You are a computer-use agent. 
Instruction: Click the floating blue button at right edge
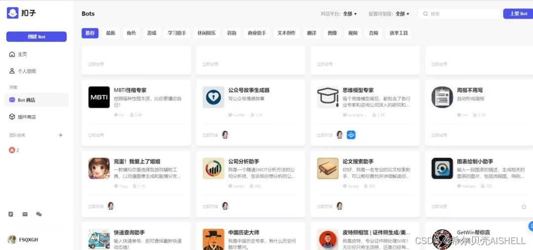point(531,226)
